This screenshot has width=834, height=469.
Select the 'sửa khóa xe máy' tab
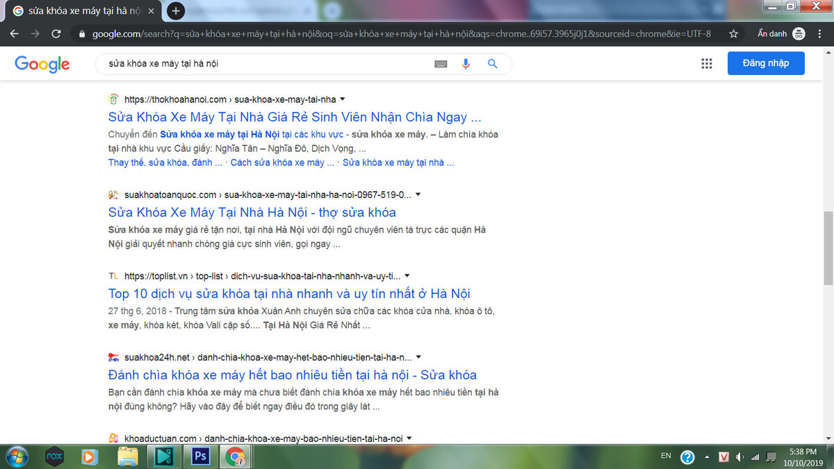(83, 11)
